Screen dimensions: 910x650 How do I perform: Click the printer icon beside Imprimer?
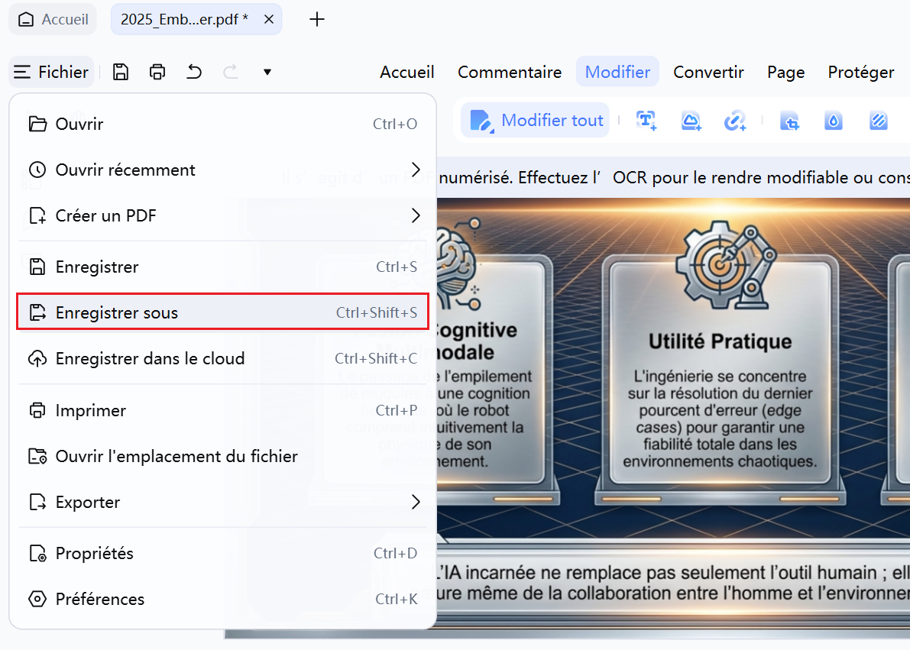37,410
